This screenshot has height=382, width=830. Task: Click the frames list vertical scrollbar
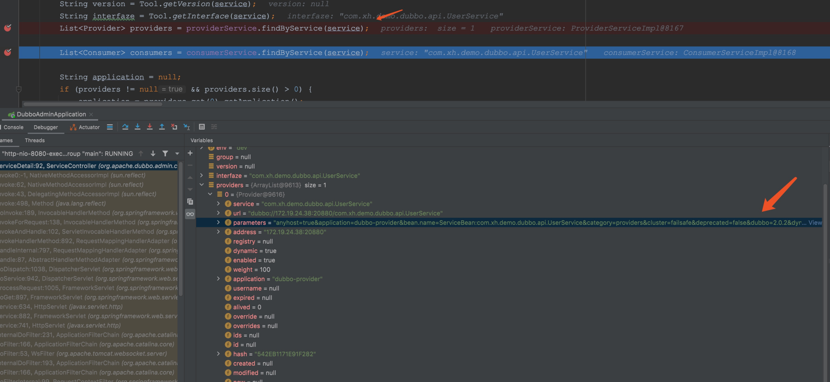pyautogui.click(x=181, y=229)
